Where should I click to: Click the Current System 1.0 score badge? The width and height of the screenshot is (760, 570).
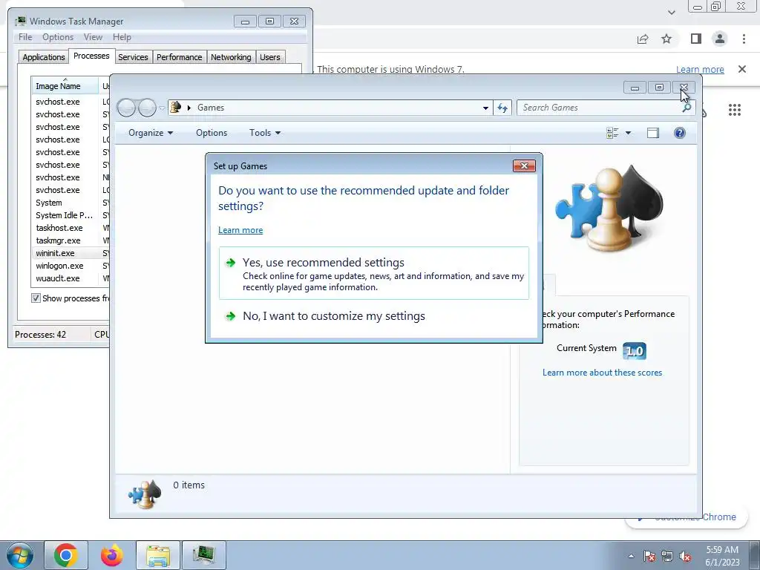pos(634,350)
